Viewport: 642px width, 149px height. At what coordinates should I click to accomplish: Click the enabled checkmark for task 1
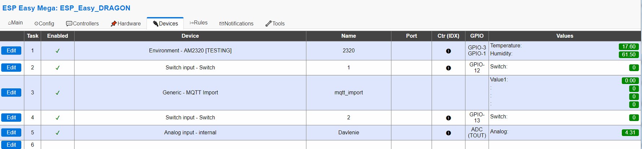click(x=57, y=51)
